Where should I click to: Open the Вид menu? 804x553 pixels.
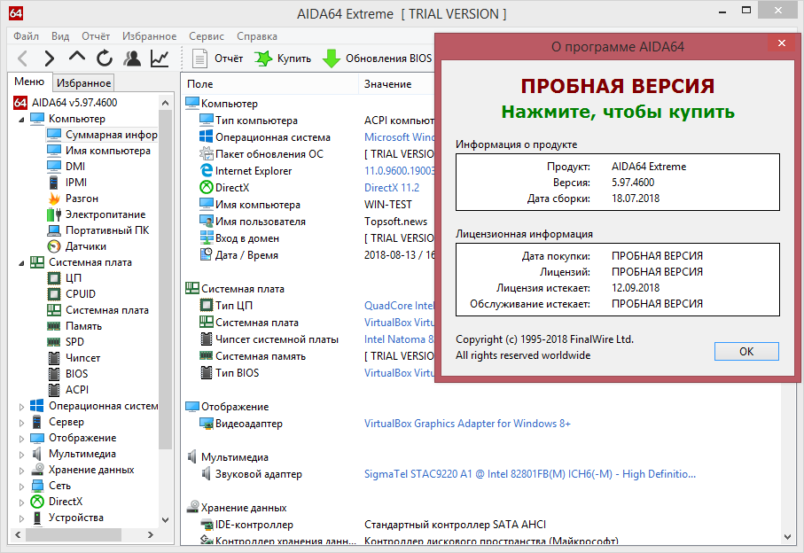pos(60,36)
